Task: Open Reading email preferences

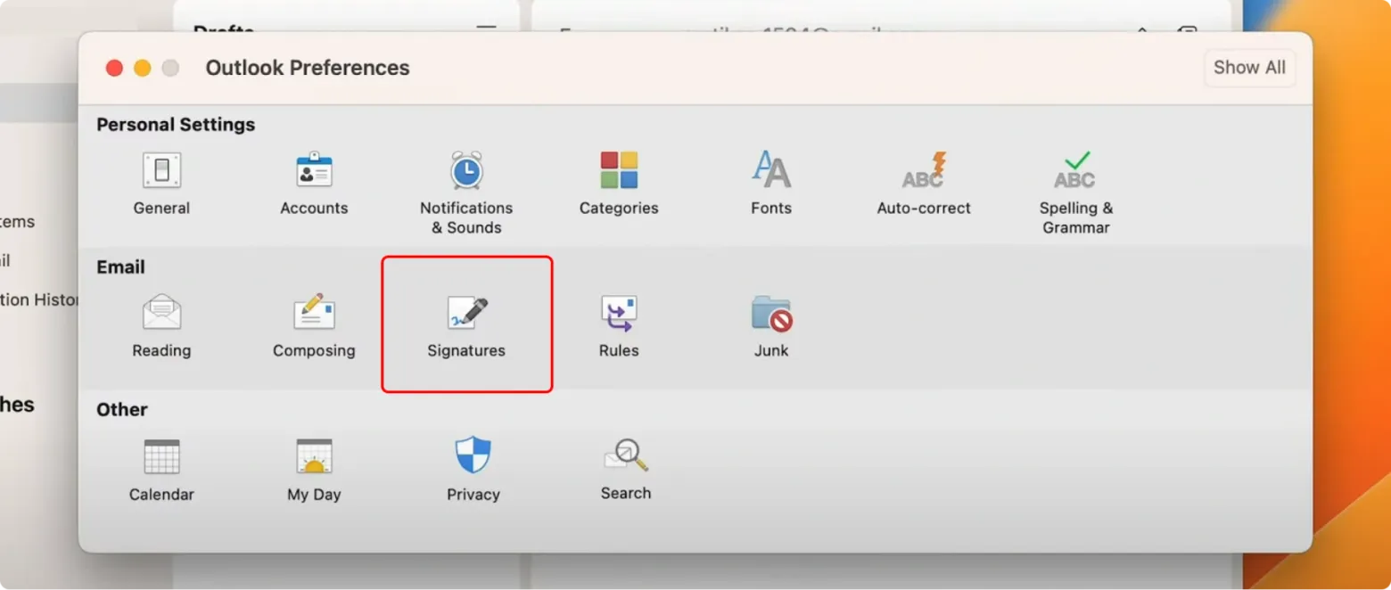Action: [x=161, y=326]
